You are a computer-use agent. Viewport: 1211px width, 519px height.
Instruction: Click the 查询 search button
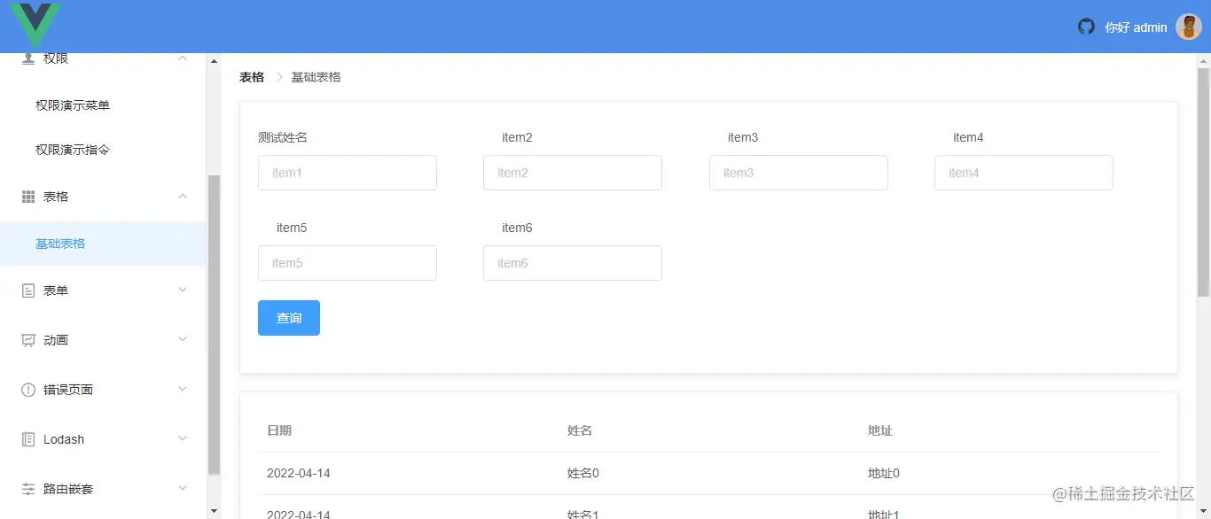(x=289, y=317)
